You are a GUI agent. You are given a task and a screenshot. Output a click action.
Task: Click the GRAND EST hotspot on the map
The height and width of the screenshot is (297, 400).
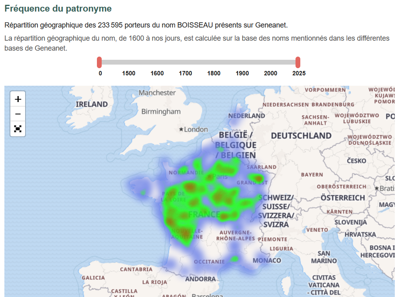point(258,178)
